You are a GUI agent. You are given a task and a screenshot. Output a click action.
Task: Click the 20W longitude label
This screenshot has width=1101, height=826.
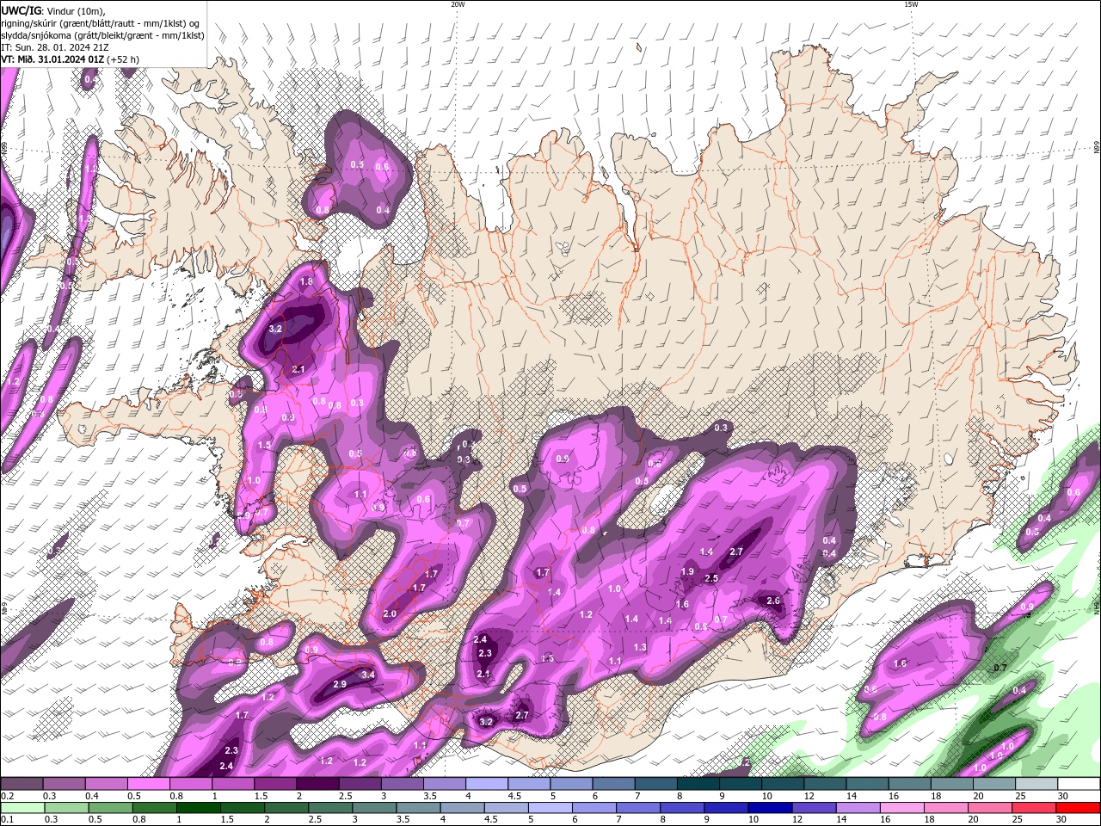point(458,4)
